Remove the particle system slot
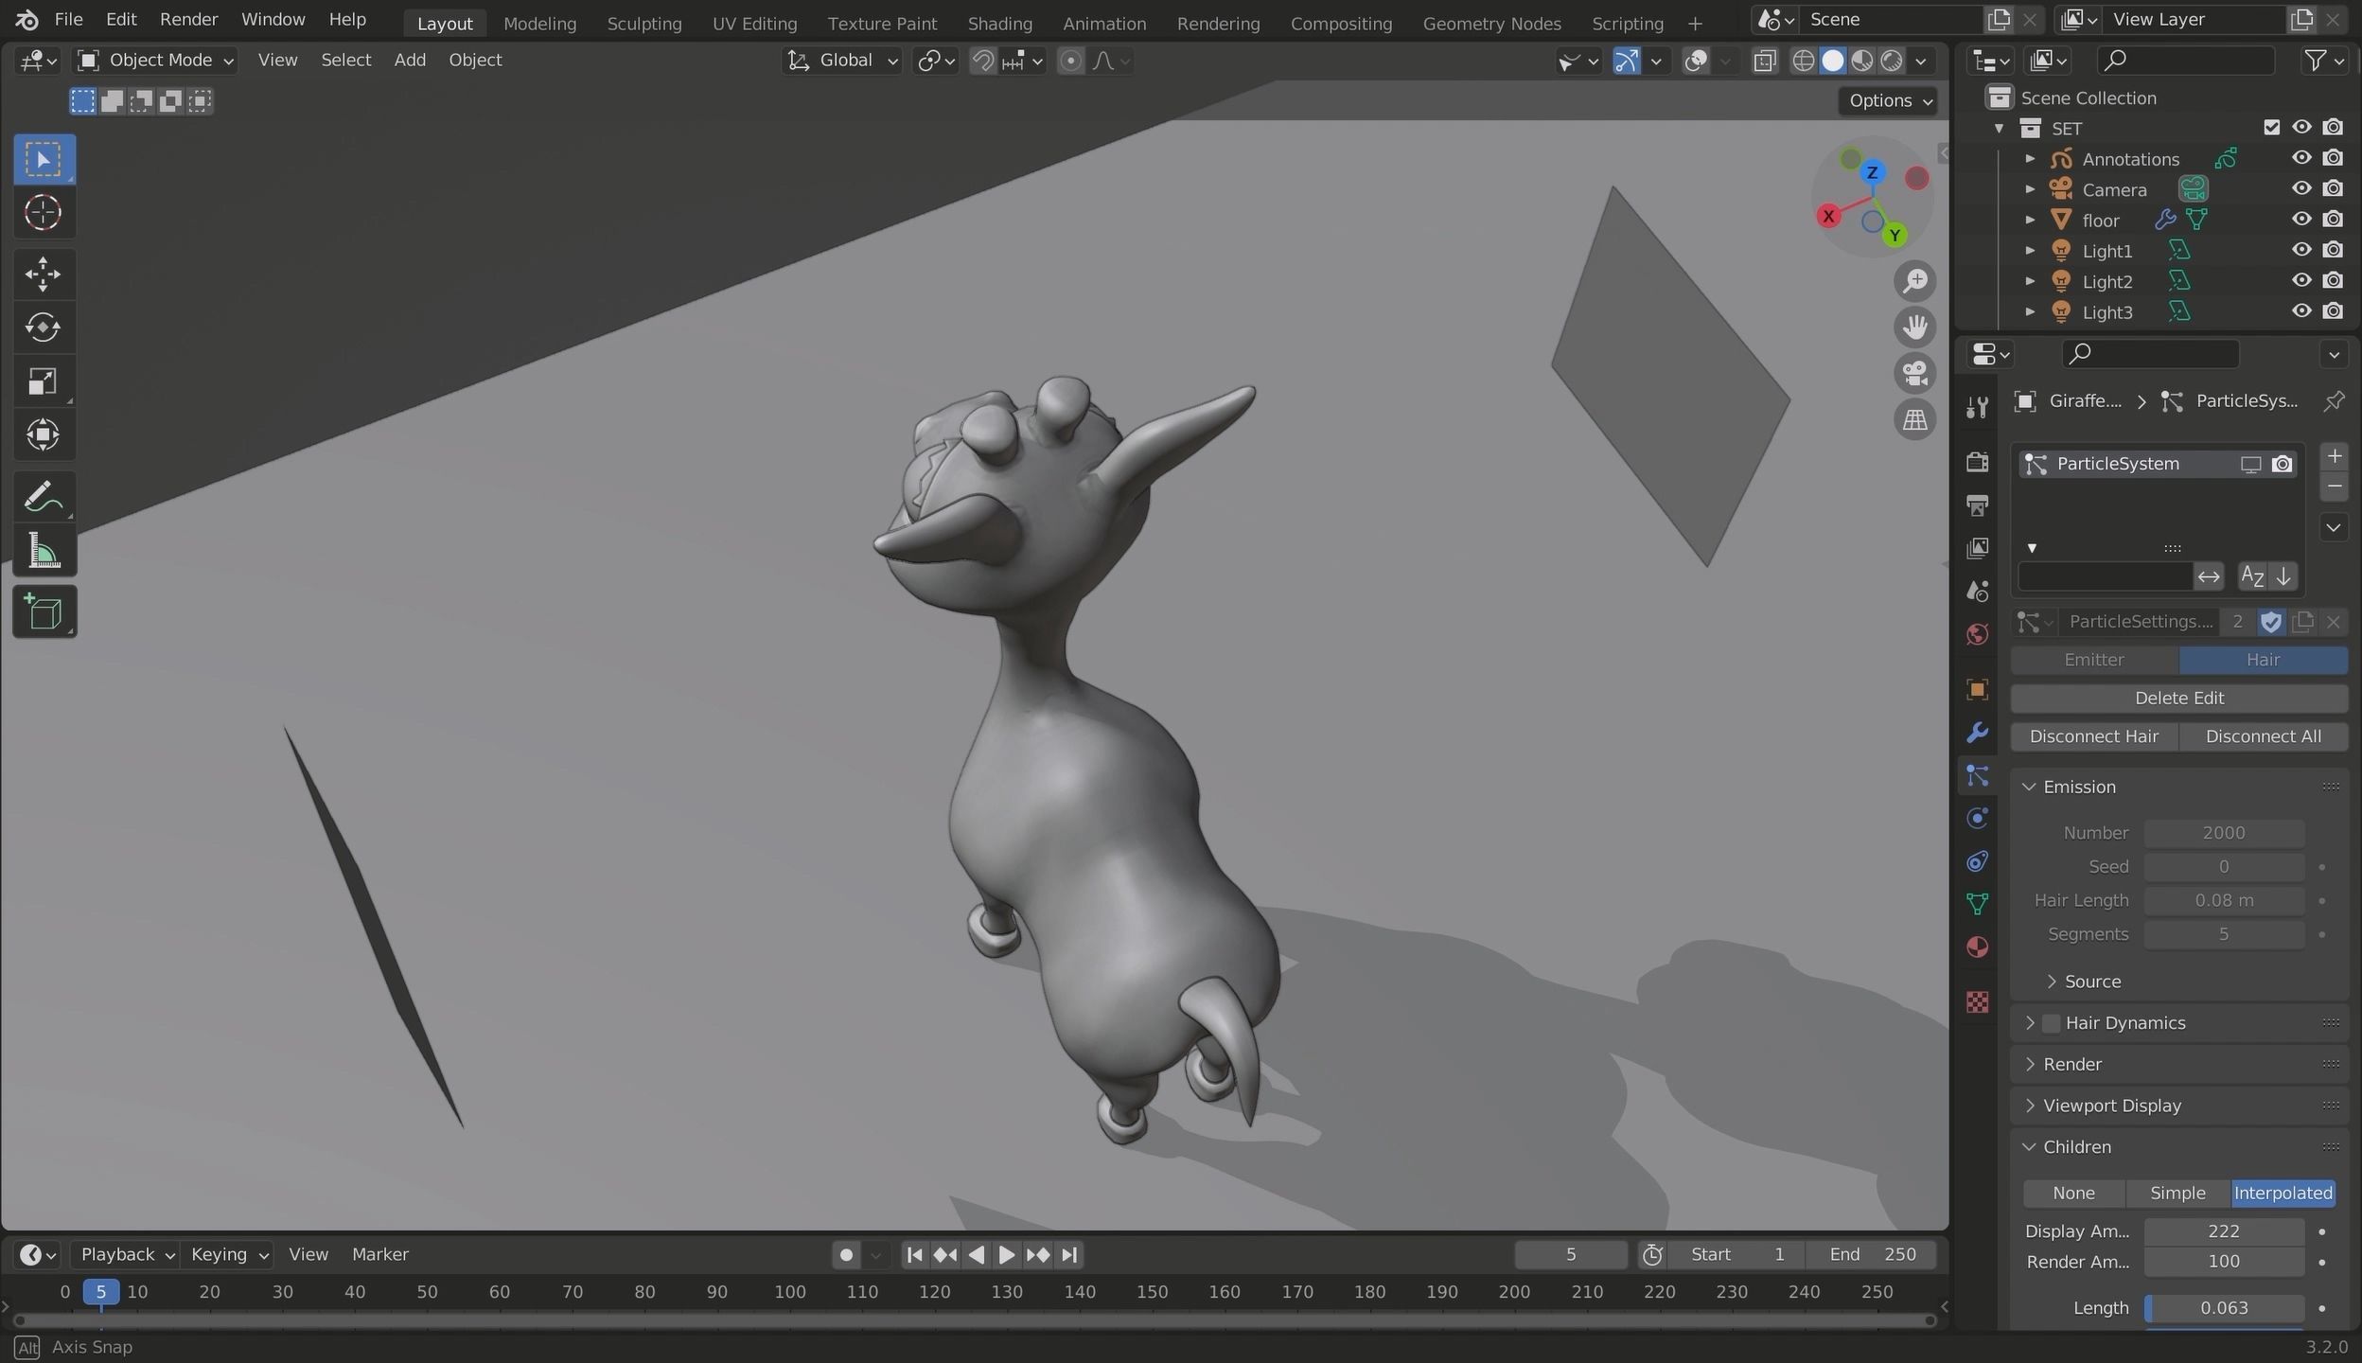Viewport: 2362px width, 1363px height. [x=2335, y=487]
